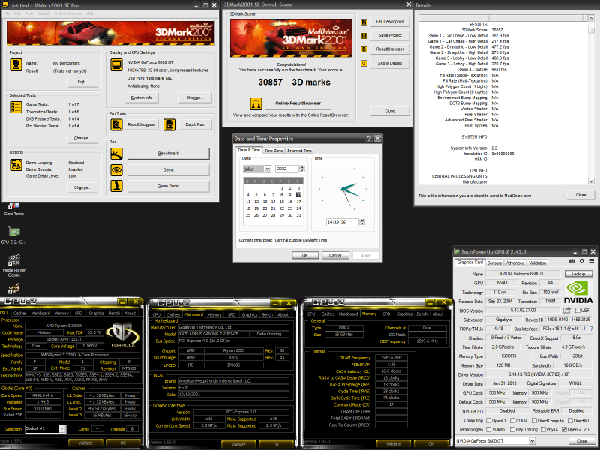The width and height of the screenshot is (600, 450).
Task: Click the time input field showing 14:19:26
Action: (x=343, y=222)
